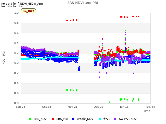Click the fPAR cyan legend swatch
This screenshot has height=124, width=166.
(x=100, y=119)
